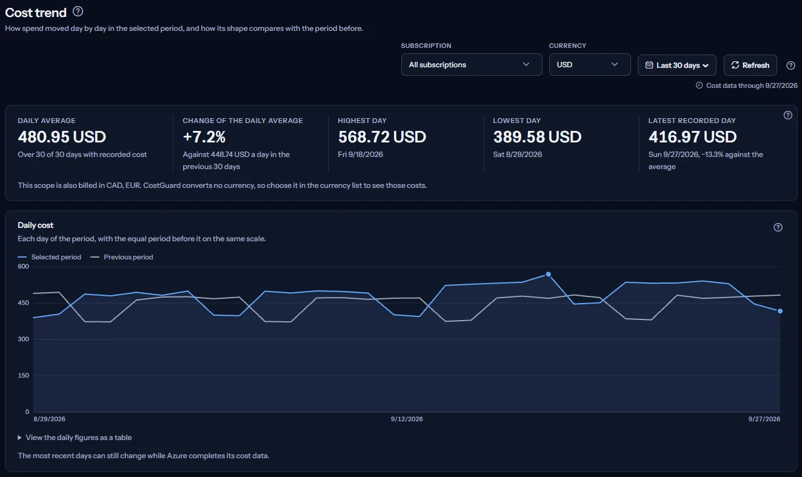Screen dimensions: 802x477
Task: Click the 150 y-axis label
Action: (x=24, y=376)
